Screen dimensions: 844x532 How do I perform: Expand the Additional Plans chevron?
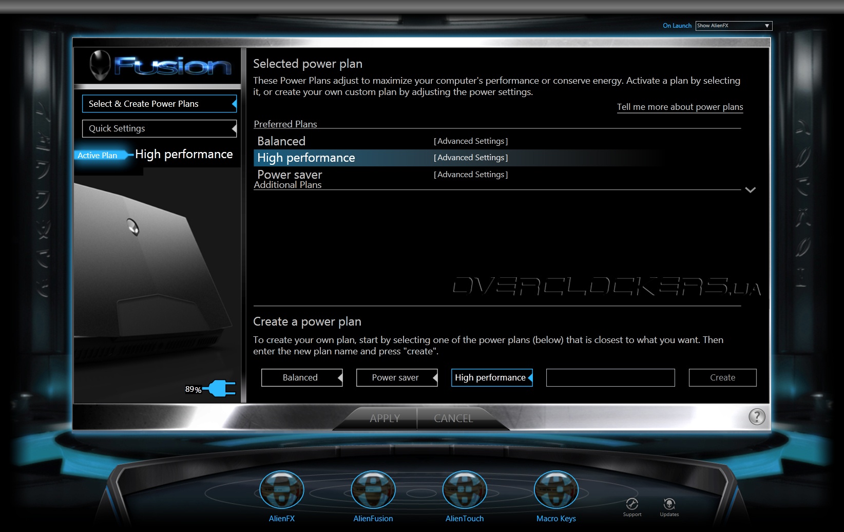pyautogui.click(x=750, y=190)
